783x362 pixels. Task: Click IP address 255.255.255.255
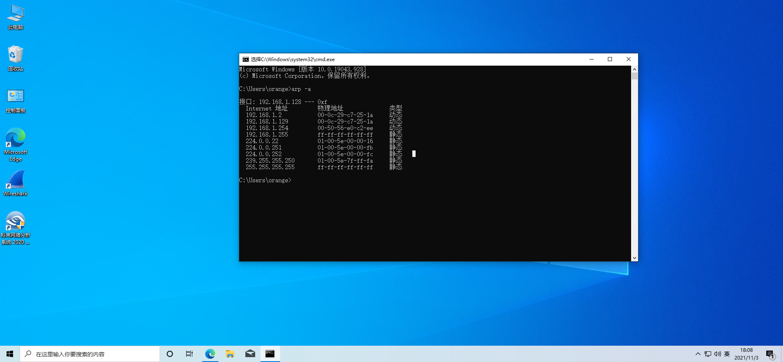[270, 167]
